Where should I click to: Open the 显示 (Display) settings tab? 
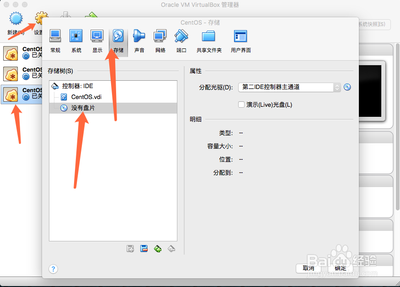pos(97,41)
